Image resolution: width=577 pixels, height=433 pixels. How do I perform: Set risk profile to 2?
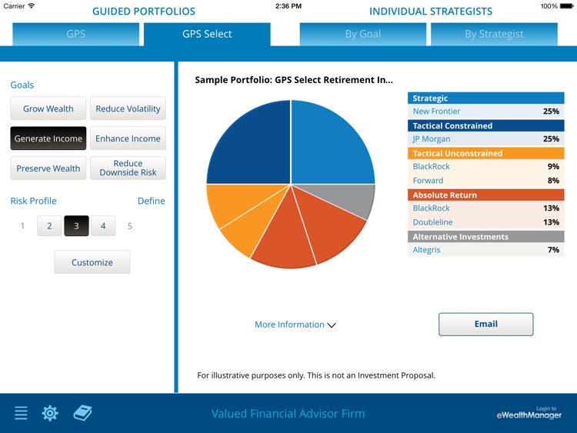[49, 226]
